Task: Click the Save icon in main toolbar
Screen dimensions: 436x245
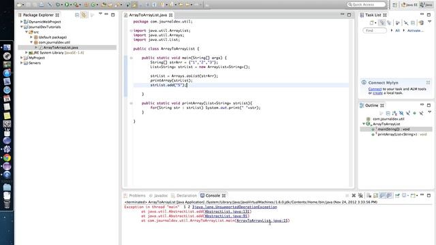Action: pyautogui.click(x=29, y=5)
